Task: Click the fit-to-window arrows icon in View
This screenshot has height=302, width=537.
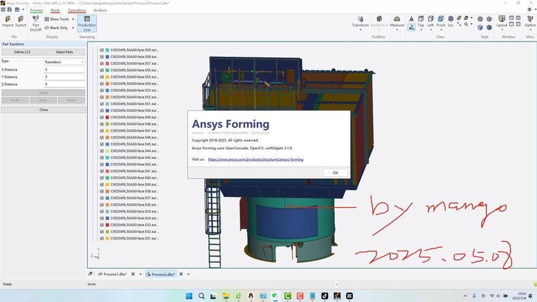Action: click(459, 24)
